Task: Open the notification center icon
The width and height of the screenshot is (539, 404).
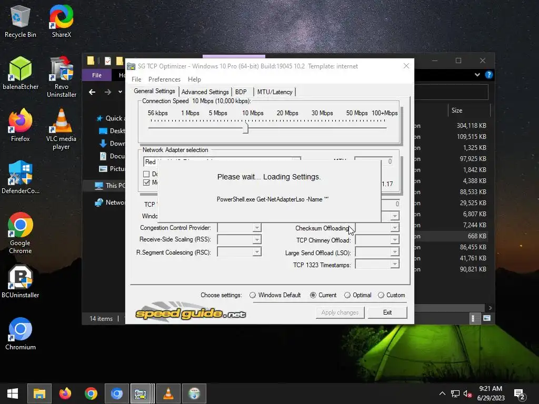Action: point(519,395)
